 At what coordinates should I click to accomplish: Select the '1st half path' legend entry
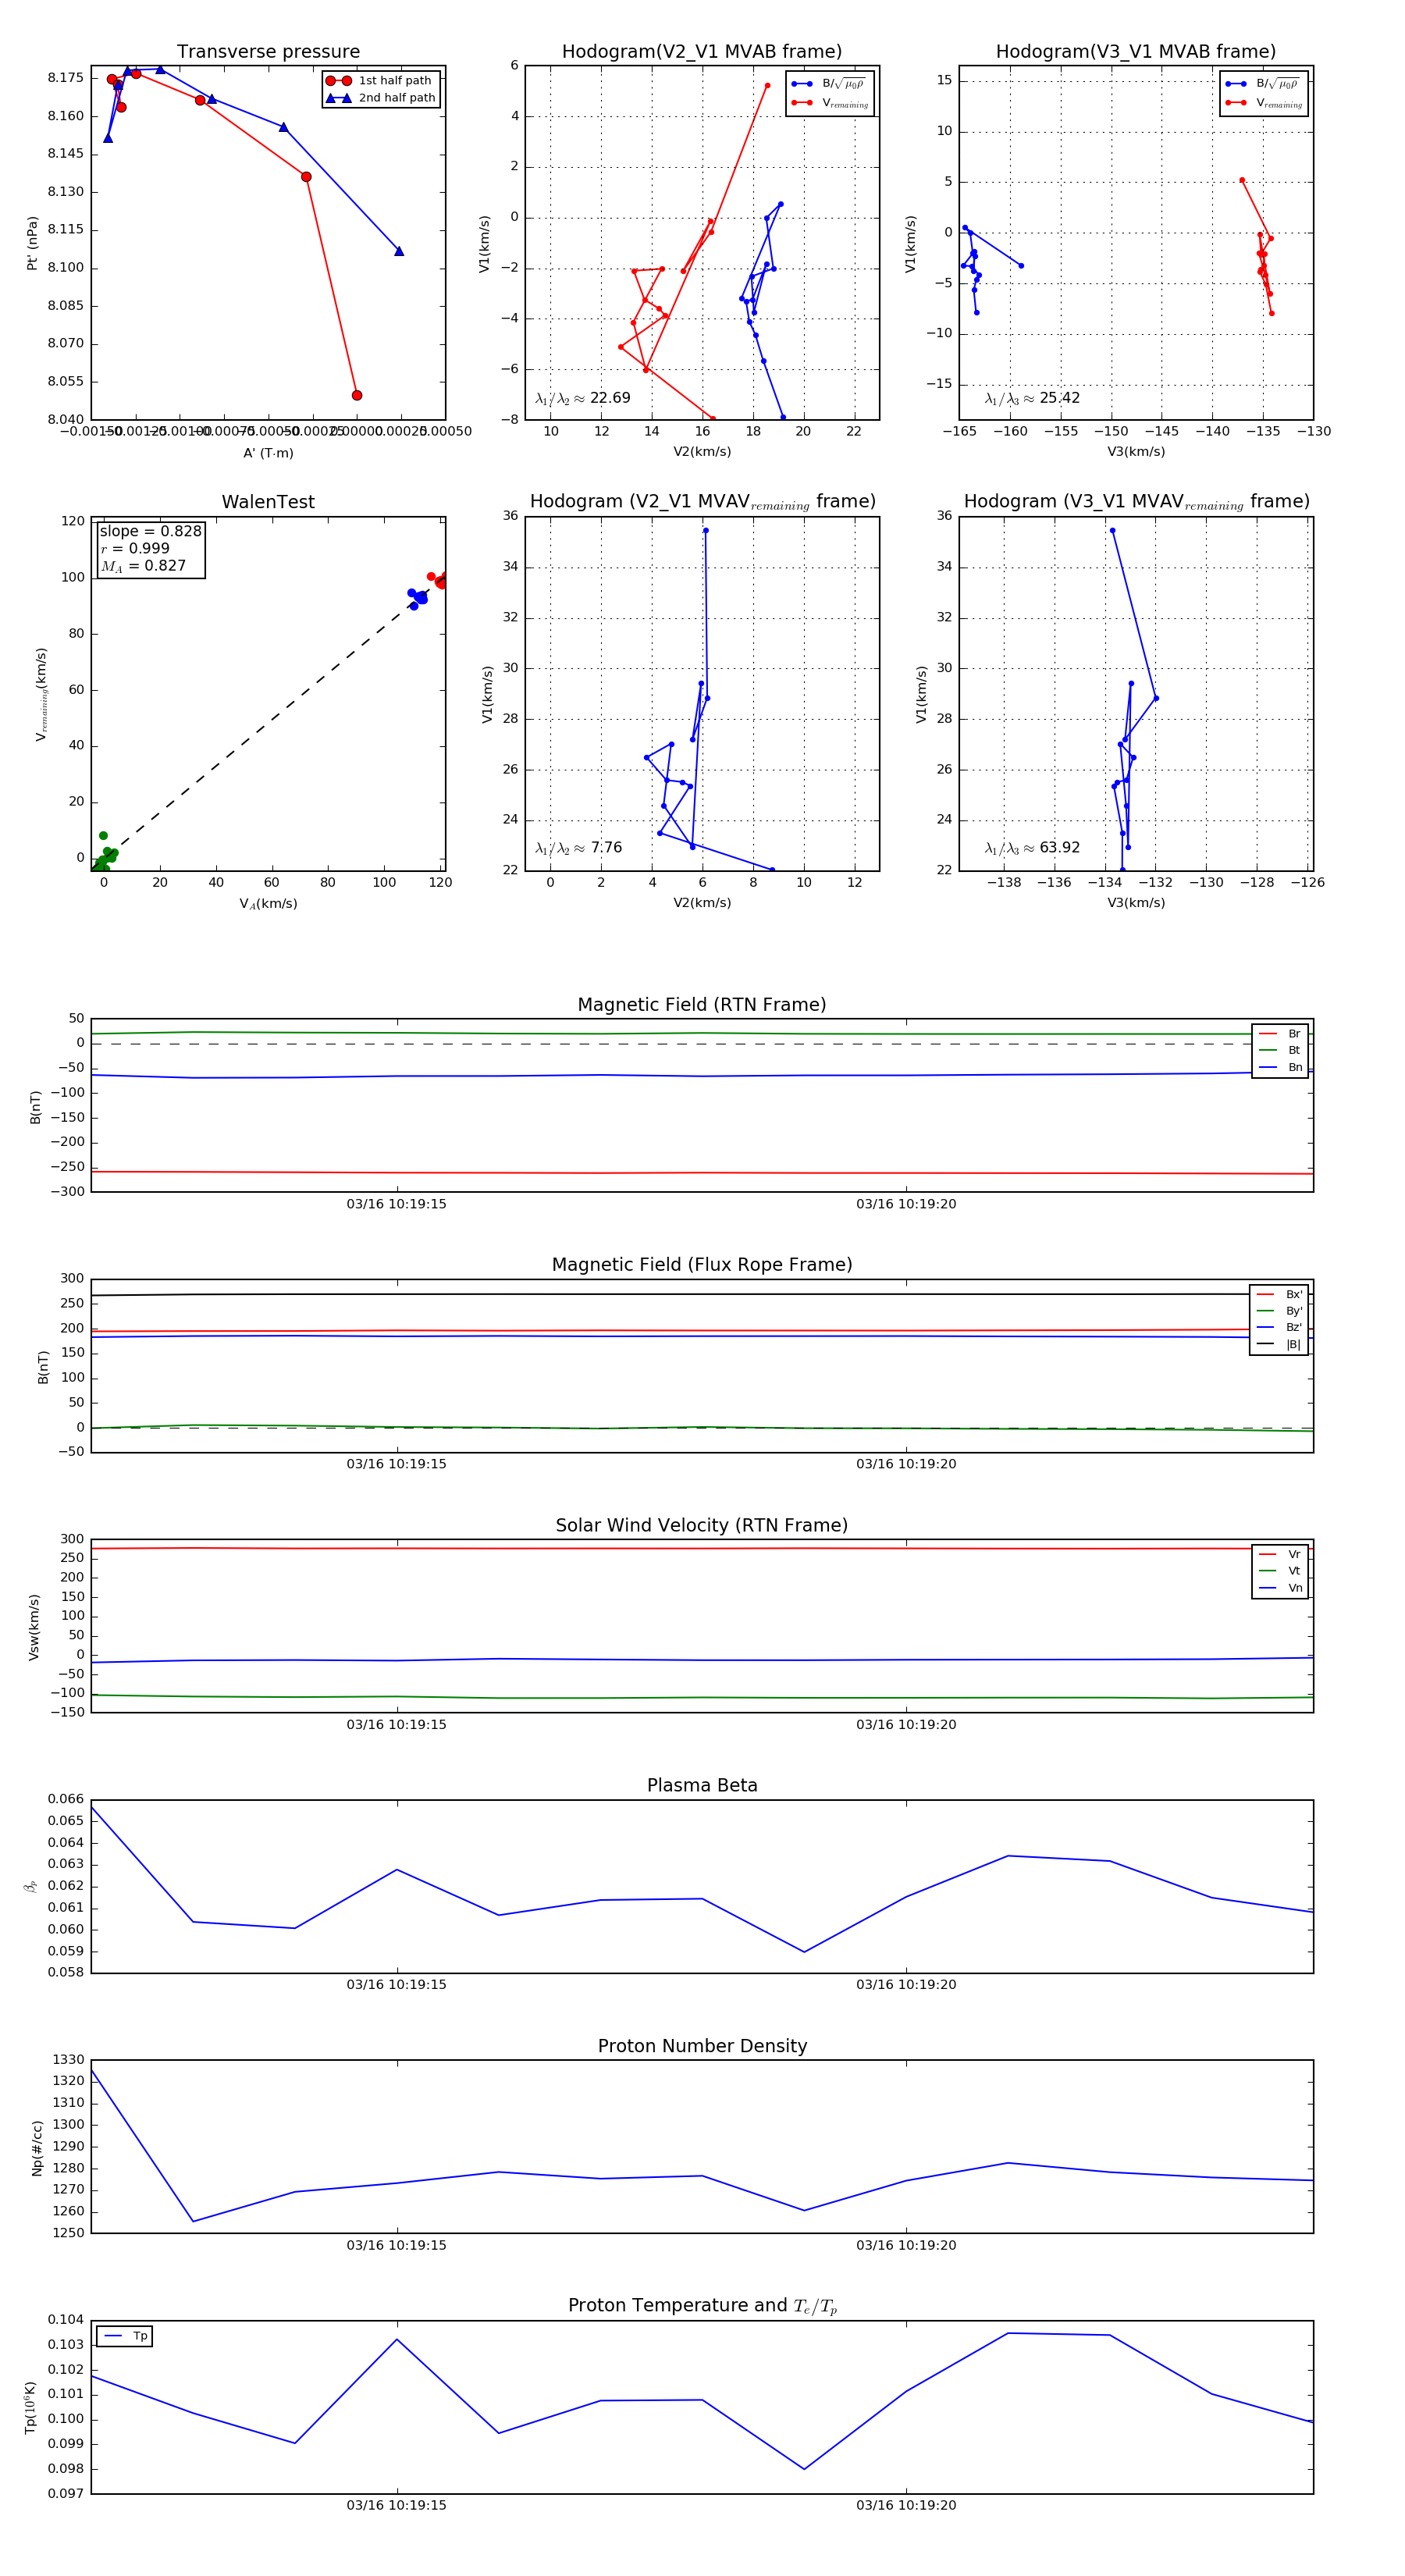coord(380,81)
